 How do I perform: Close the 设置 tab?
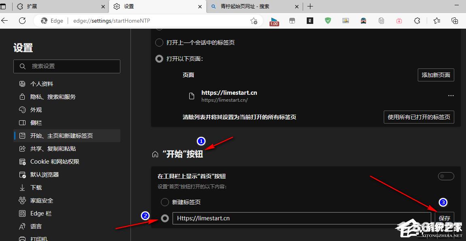click(x=201, y=6)
